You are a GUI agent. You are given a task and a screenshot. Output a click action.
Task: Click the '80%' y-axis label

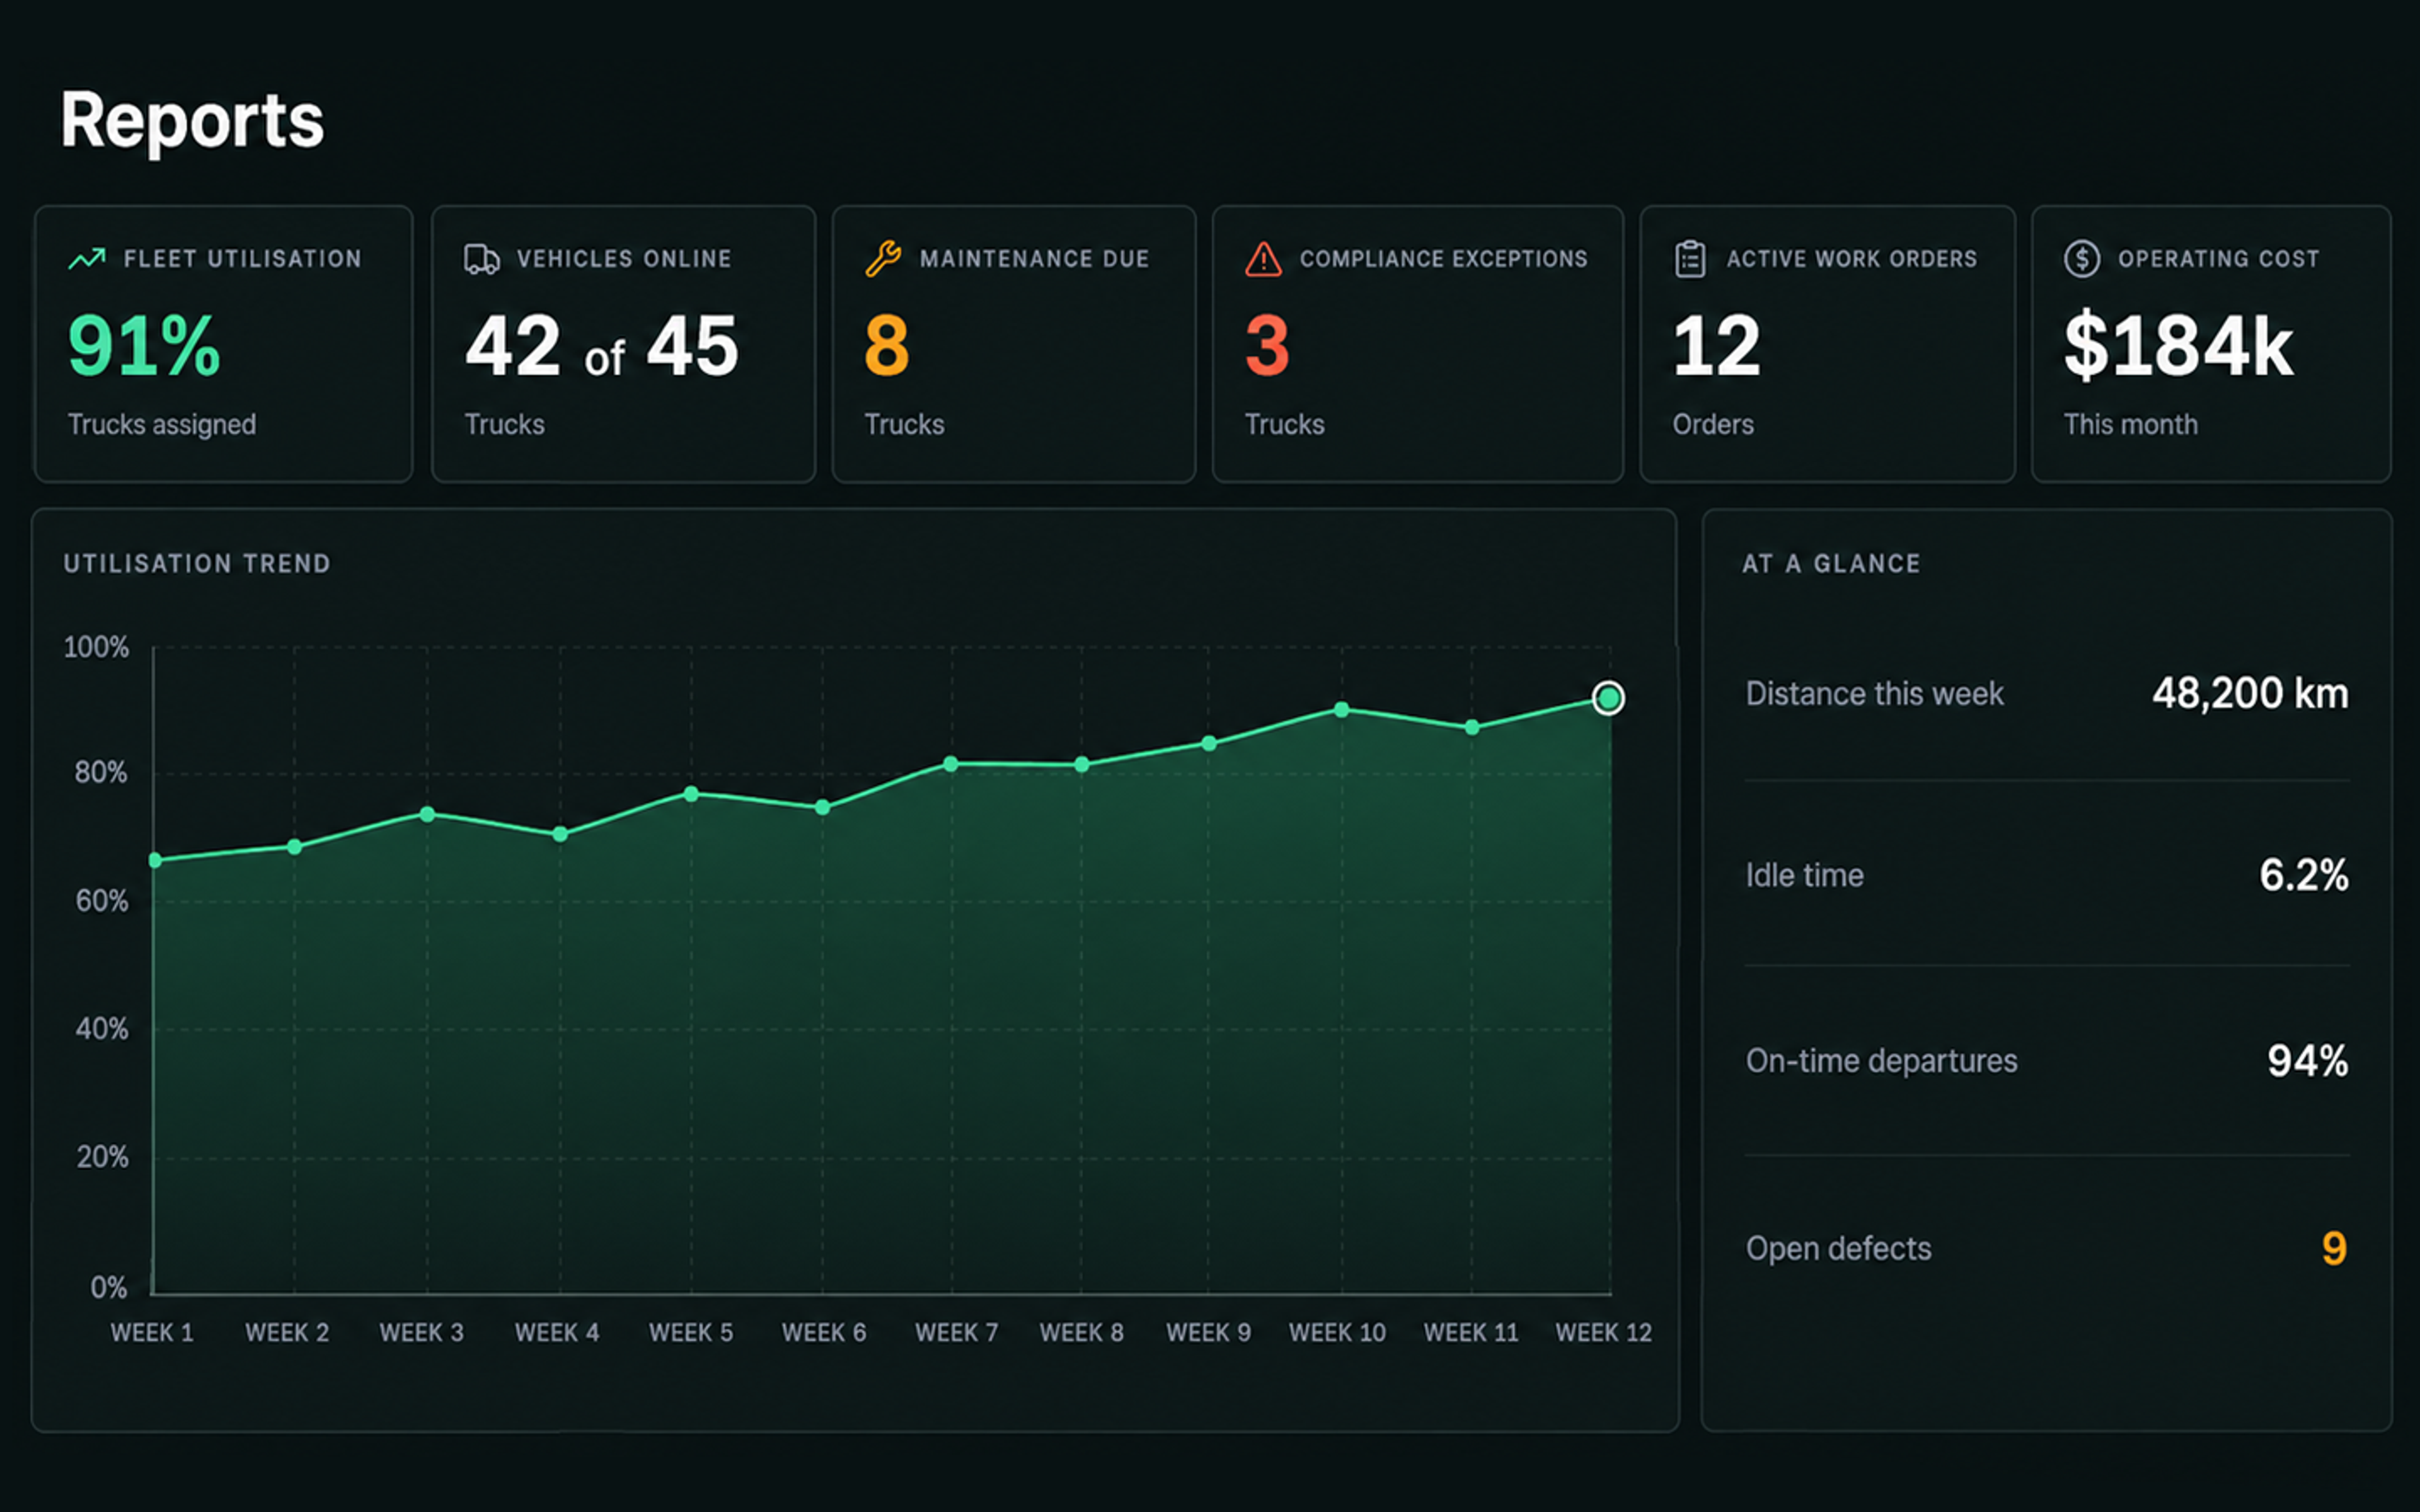[x=101, y=773]
